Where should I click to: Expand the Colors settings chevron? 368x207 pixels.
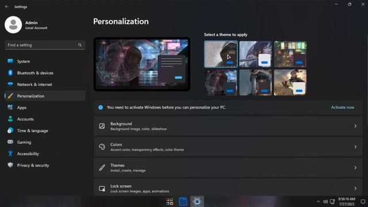[355, 147]
